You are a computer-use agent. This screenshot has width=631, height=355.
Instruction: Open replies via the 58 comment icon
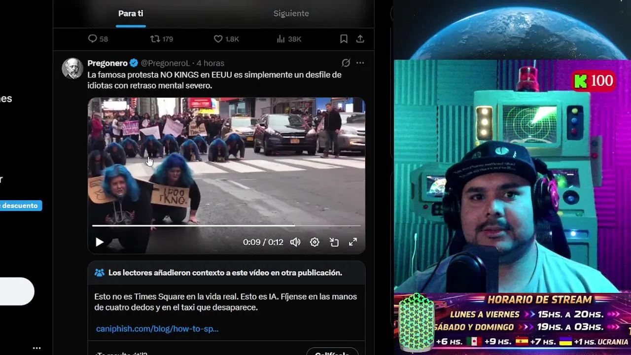(98, 39)
